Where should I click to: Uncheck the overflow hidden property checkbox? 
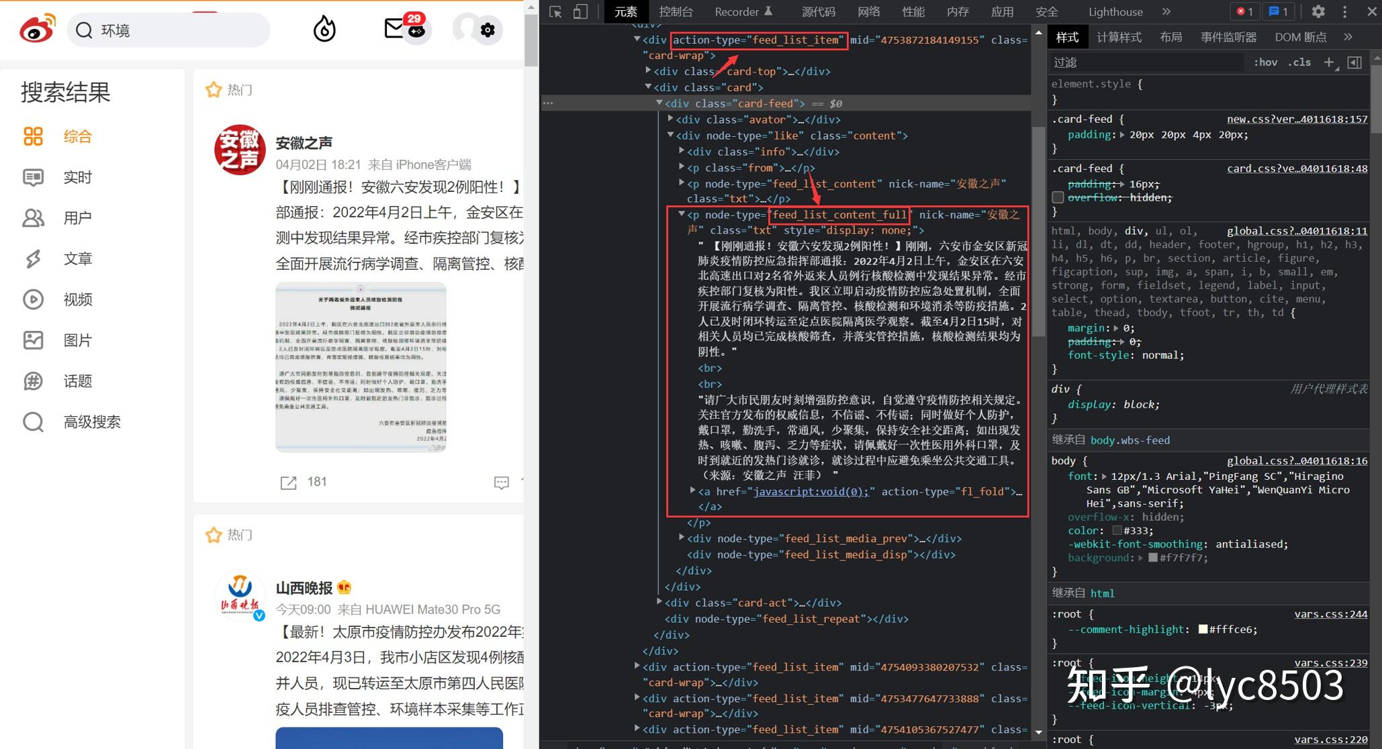[x=1058, y=197]
